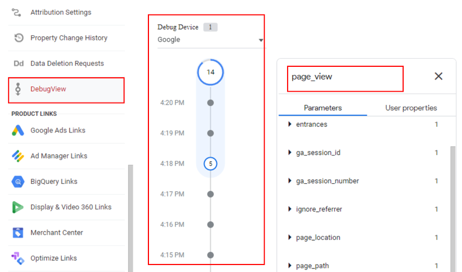Screen dimensions: 462x272
Task: Select the 4:16 PM timeline dot
Action: pyautogui.click(x=210, y=225)
